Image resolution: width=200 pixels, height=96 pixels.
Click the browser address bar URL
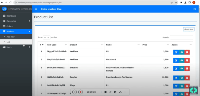40,3
